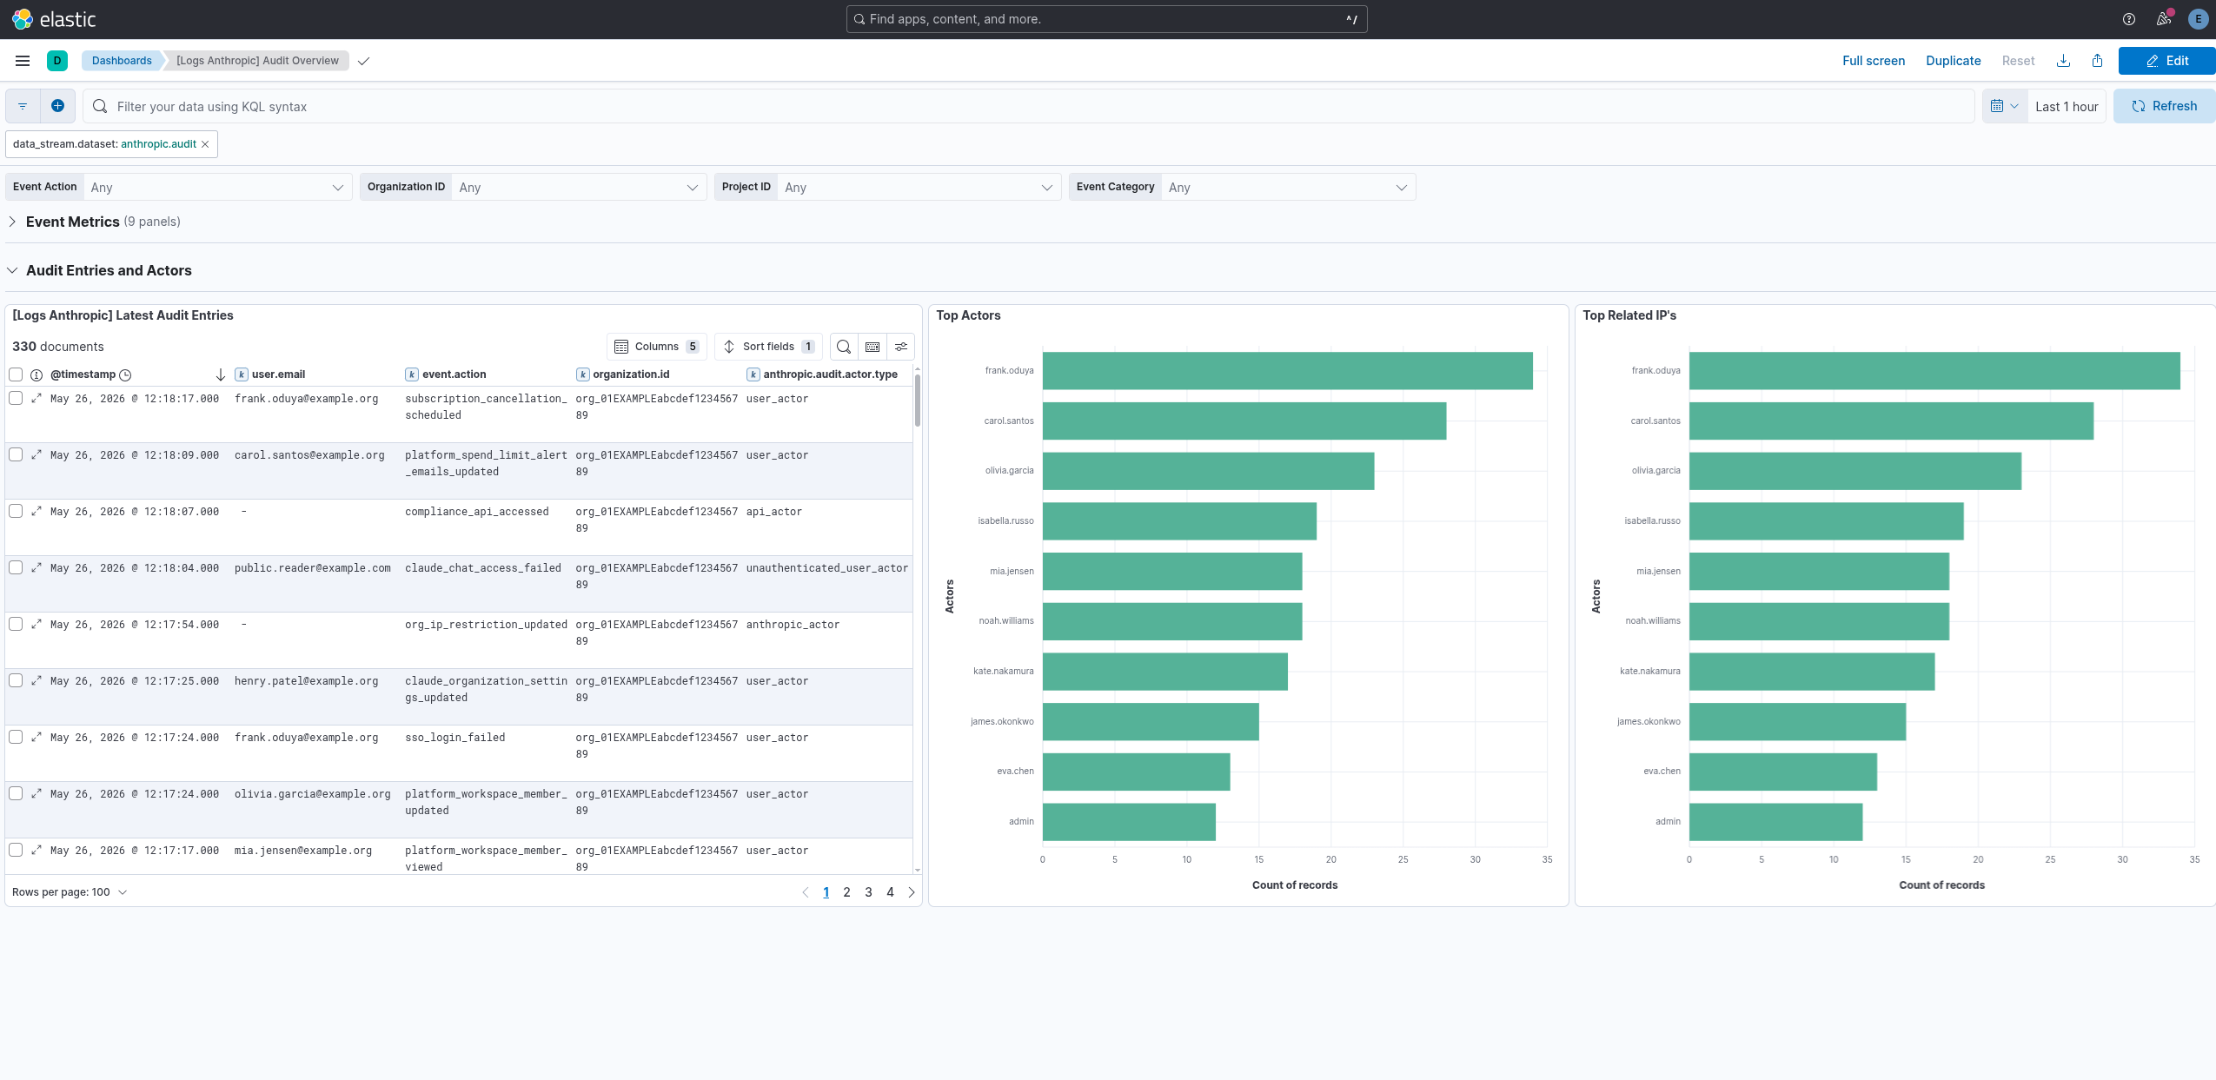Open the Last 1 hour time range
2216x1080 pixels.
(2067, 106)
